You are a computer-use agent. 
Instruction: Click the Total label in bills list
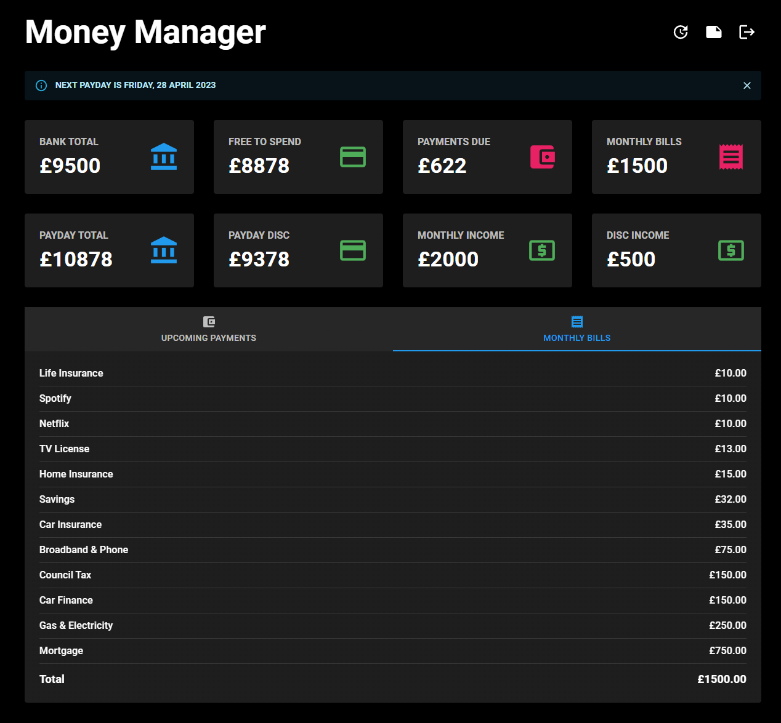[52, 679]
